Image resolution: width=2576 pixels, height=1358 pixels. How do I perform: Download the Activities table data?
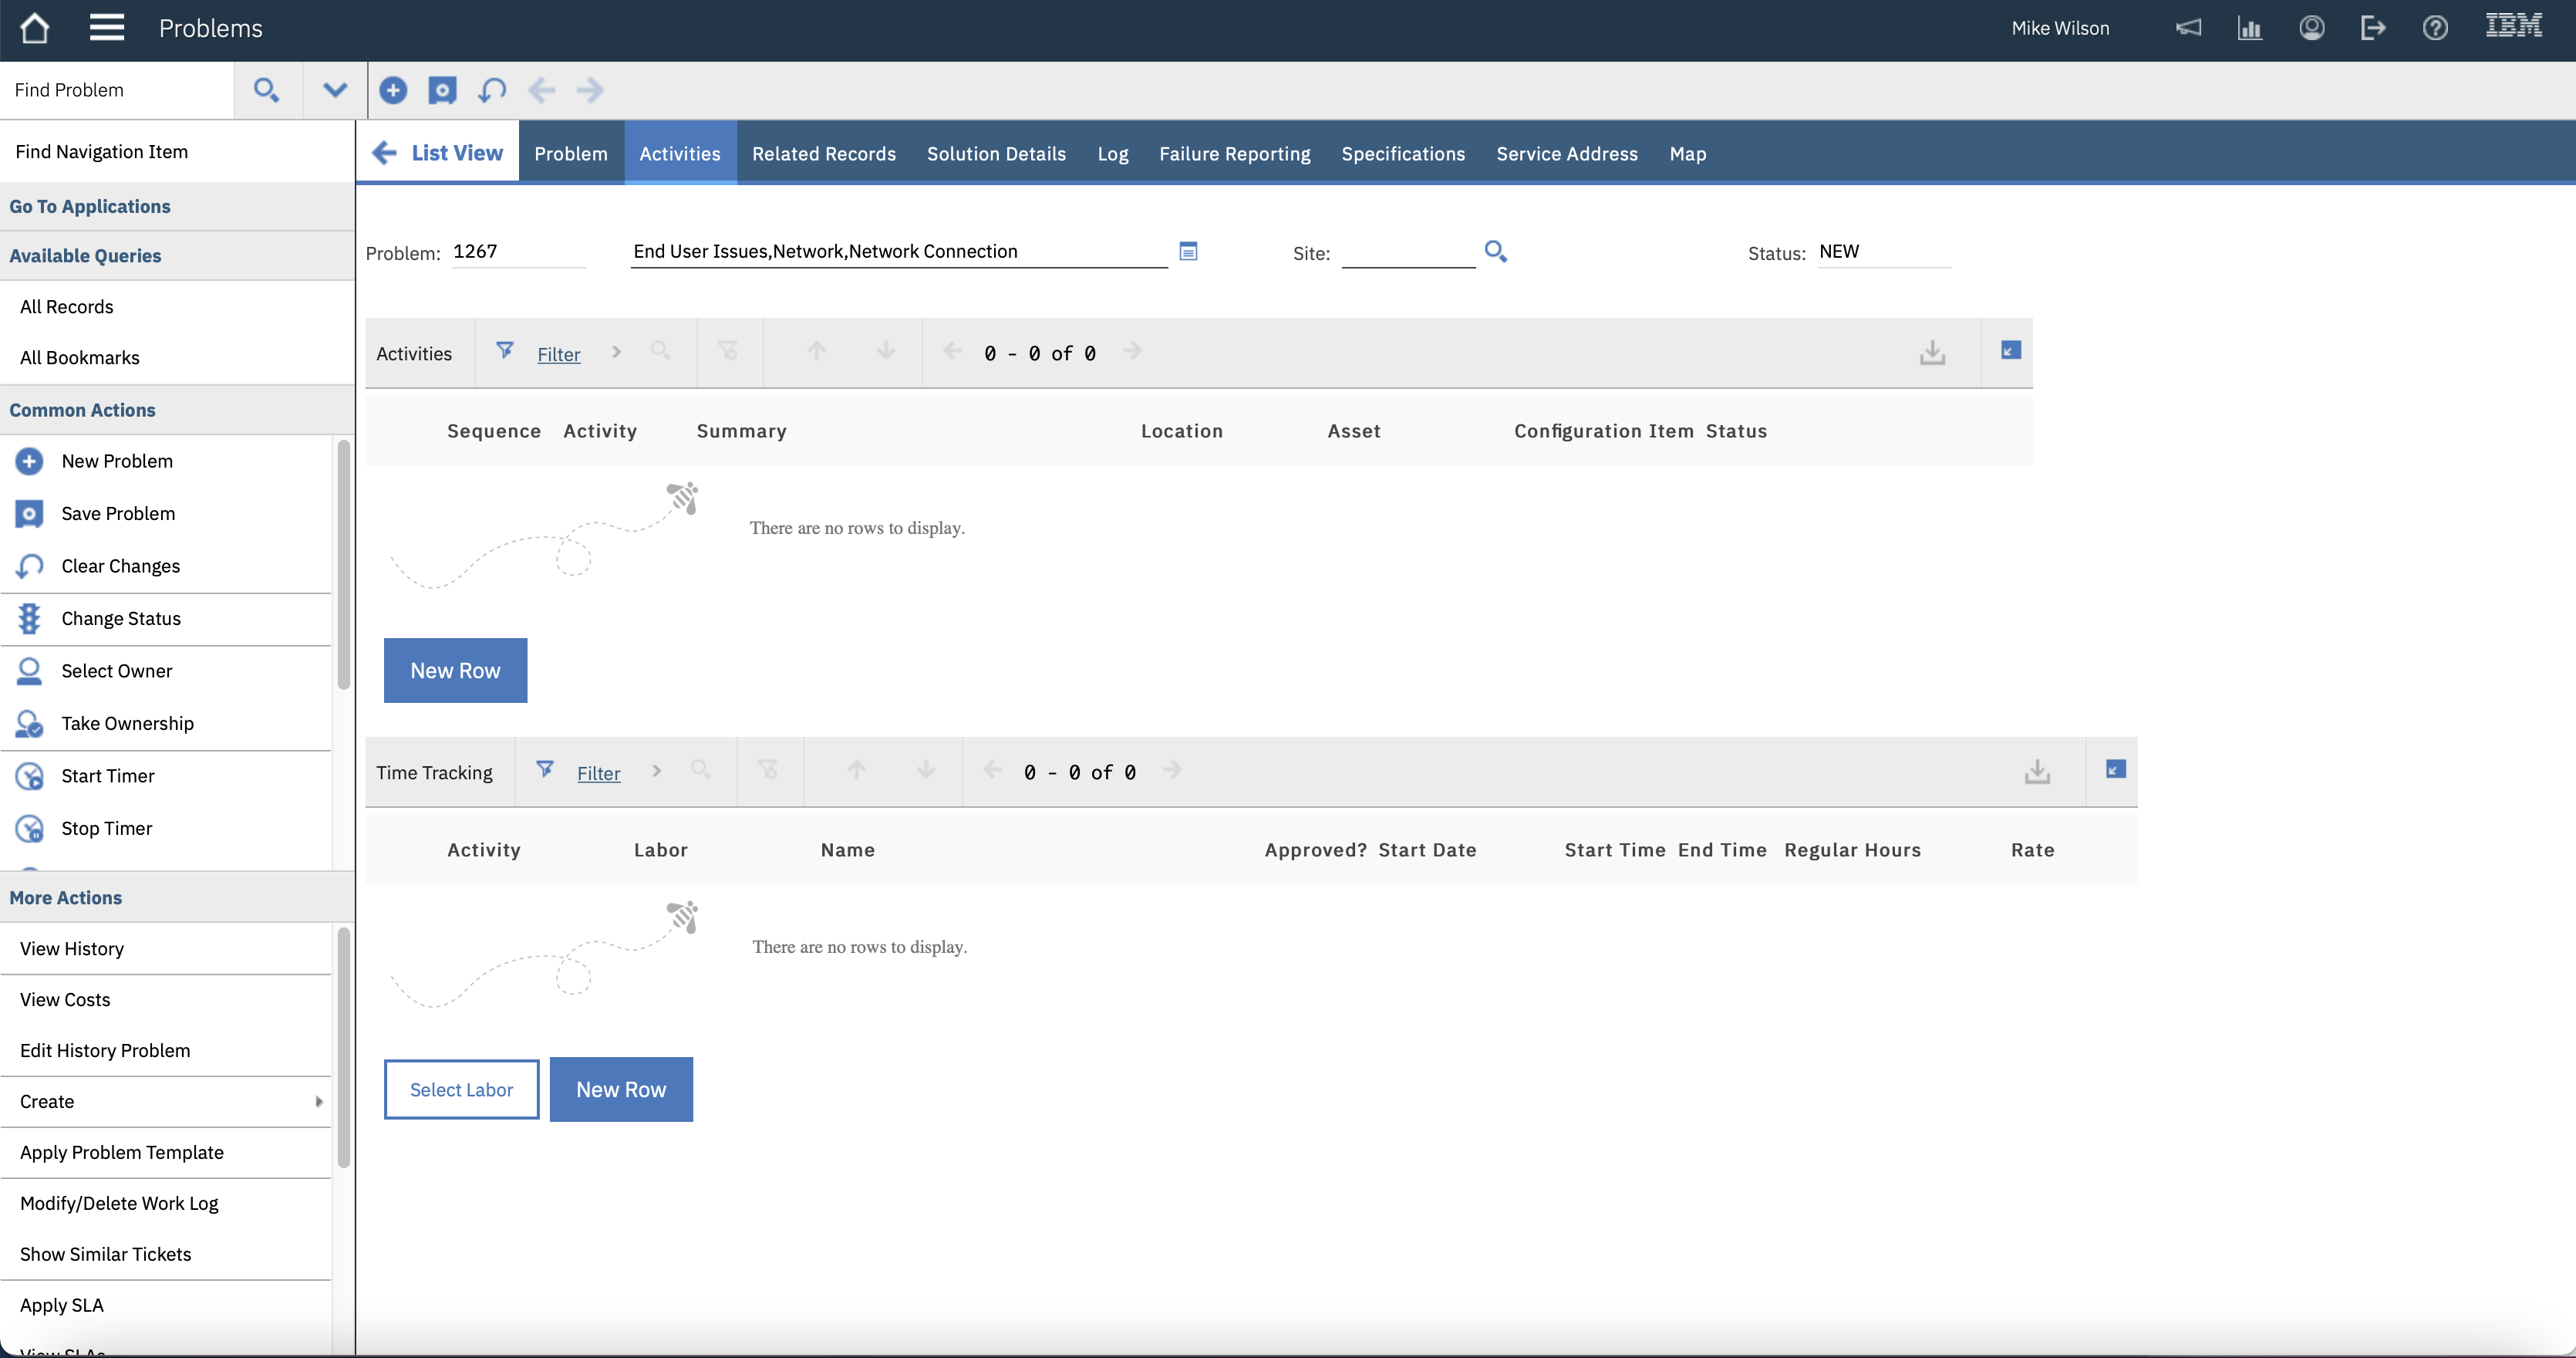click(x=1932, y=353)
